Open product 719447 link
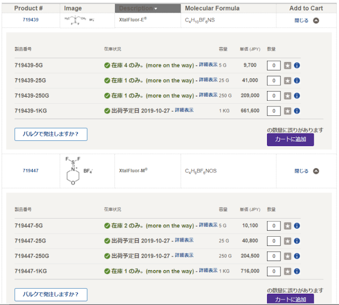The width and height of the screenshot is (339, 305). [31, 171]
